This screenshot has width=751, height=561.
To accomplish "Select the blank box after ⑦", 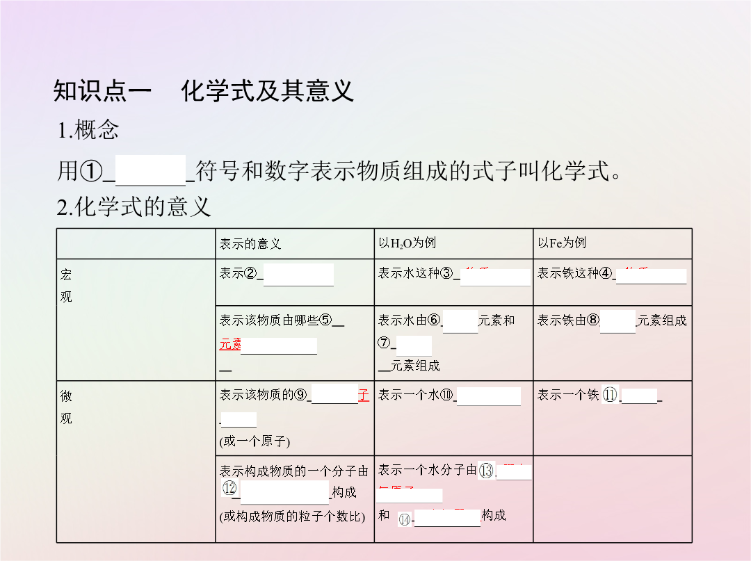I will (x=414, y=345).
